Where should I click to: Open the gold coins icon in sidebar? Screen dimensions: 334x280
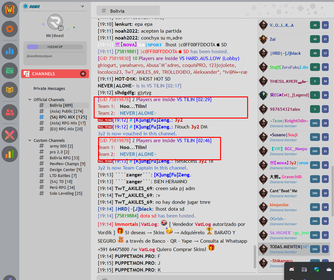pyautogui.click(x=10, y=90)
